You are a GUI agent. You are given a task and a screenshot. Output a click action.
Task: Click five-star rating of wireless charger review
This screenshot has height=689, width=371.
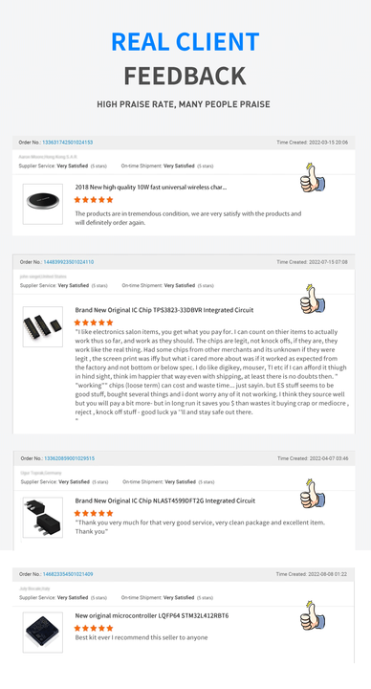tap(94, 200)
